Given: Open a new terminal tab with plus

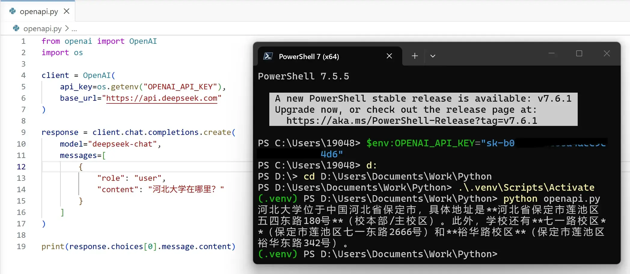Looking at the screenshot, I should coord(415,56).
